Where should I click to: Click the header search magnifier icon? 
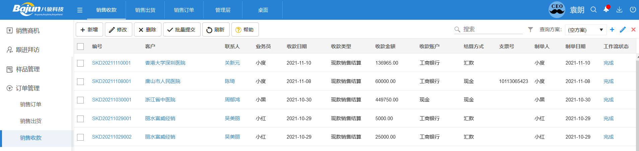(x=593, y=10)
